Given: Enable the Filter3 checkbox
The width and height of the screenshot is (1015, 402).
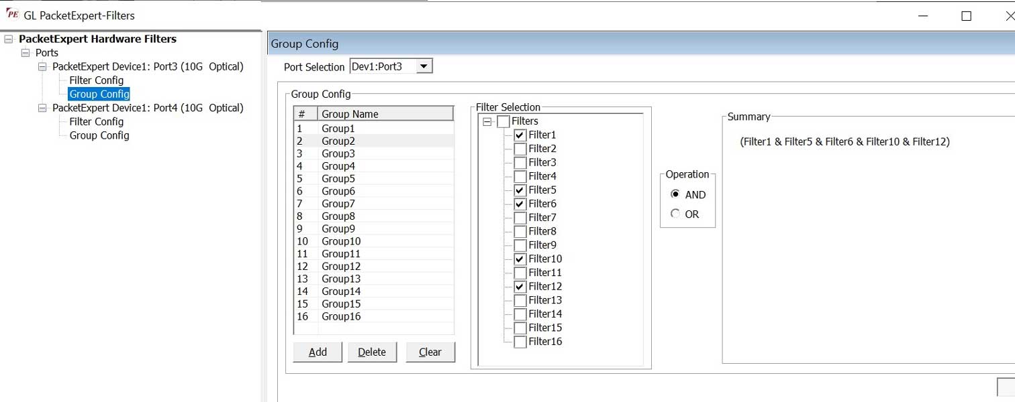Looking at the screenshot, I should point(520,162).
